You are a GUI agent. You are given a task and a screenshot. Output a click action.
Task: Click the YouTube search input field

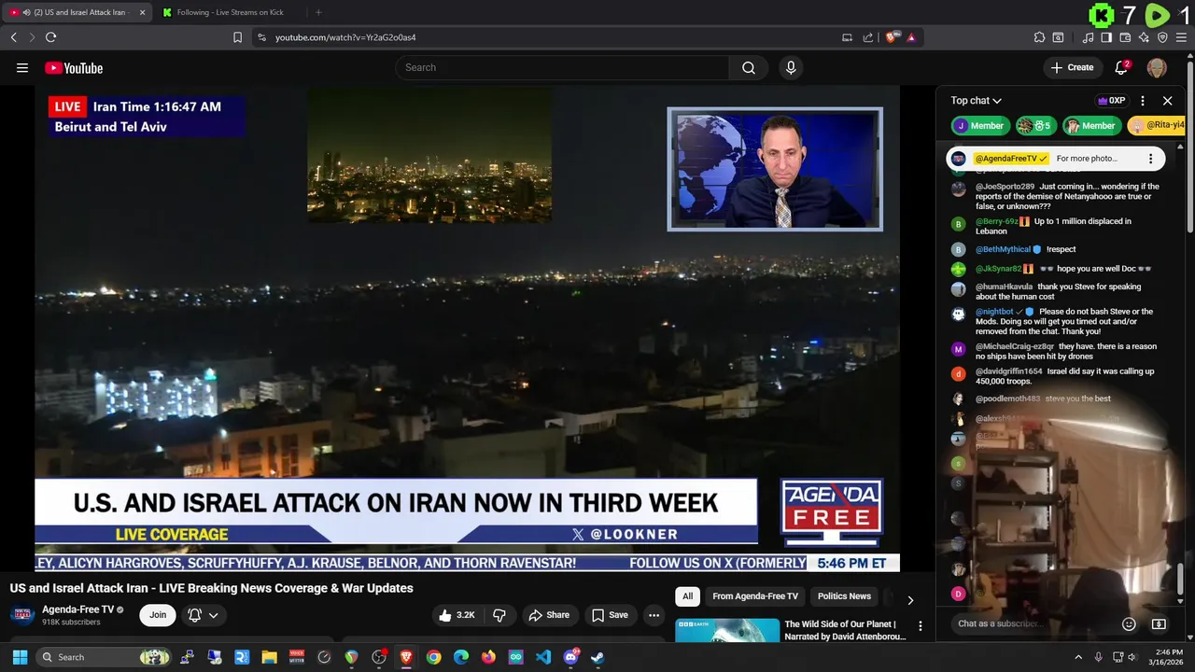562,67
